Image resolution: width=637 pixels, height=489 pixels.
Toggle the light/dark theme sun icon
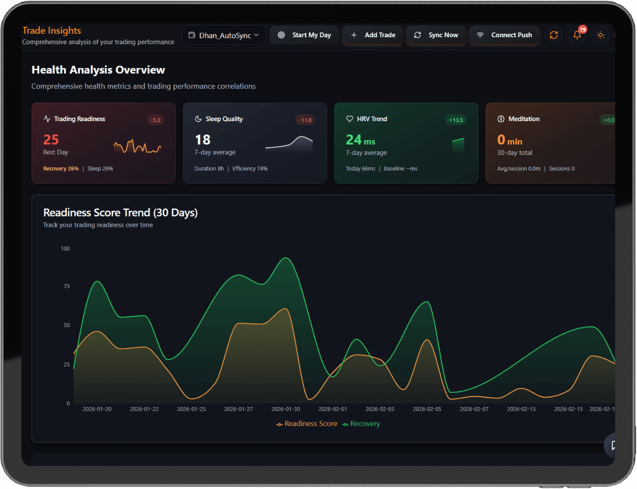point(600,35)
